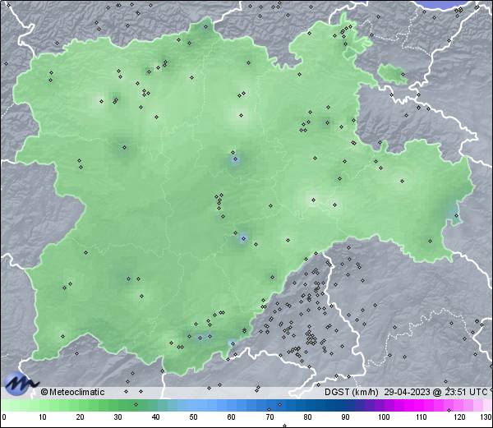493x428 pixels.
Task: Click the 70 label on the wind scale
Action: (270, 417)
